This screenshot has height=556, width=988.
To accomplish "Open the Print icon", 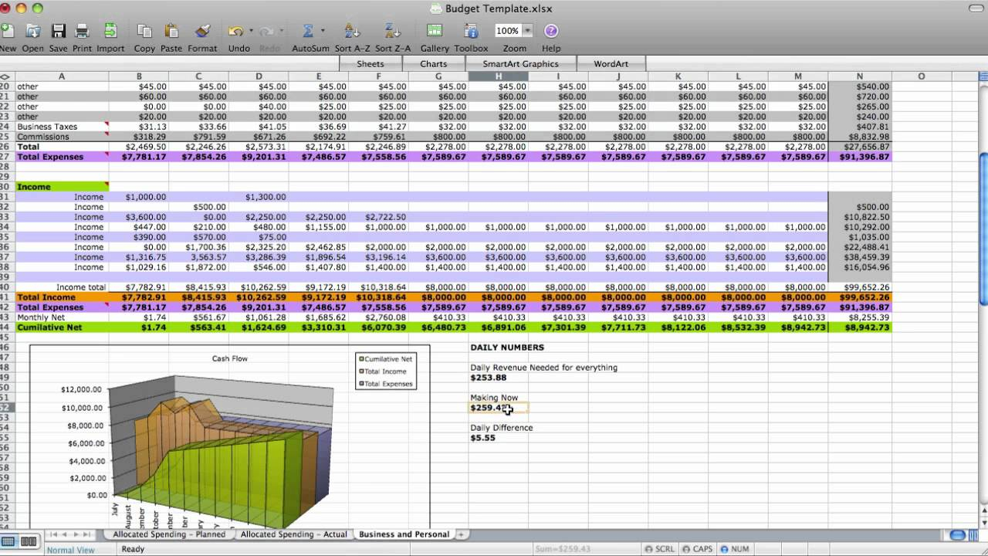I will click(x=81, y=31).
